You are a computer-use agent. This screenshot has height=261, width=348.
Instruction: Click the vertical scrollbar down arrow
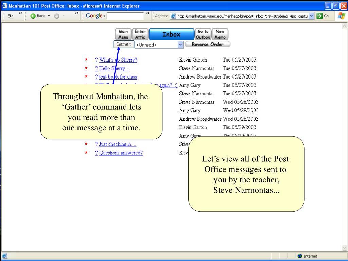pyautogui.click(x=345, y=248)
